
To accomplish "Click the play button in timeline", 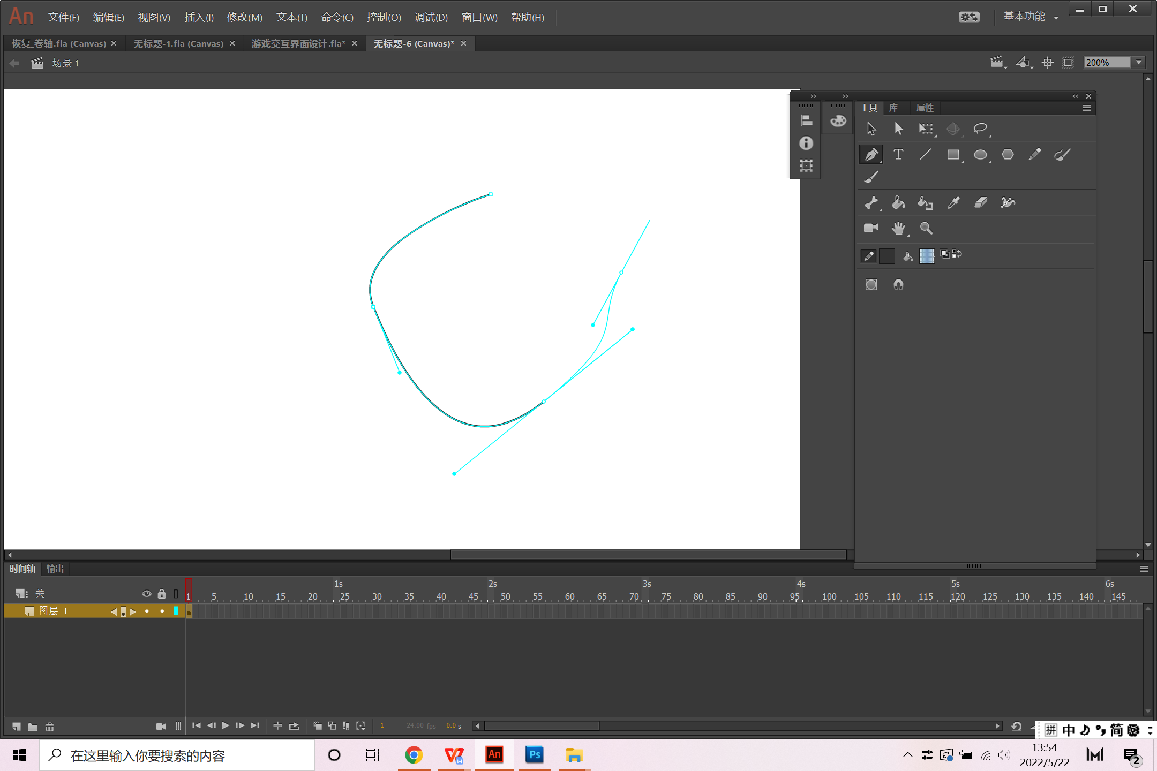I will [x=226, y=725].
